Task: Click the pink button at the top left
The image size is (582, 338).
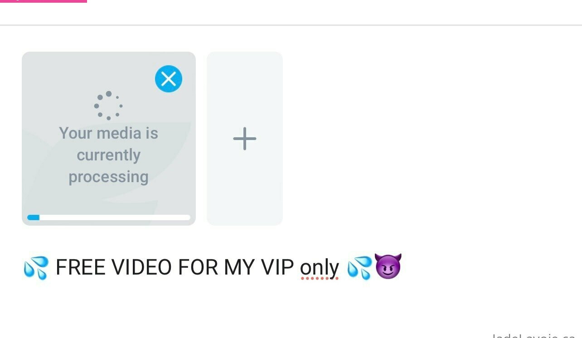Action: pos(44,1)
